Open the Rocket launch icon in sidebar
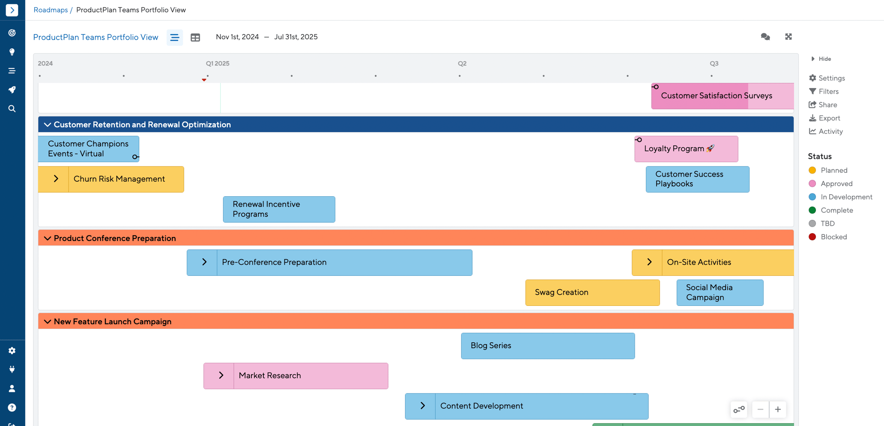Screen dimensions: 884x426 (x=12, y=89)
